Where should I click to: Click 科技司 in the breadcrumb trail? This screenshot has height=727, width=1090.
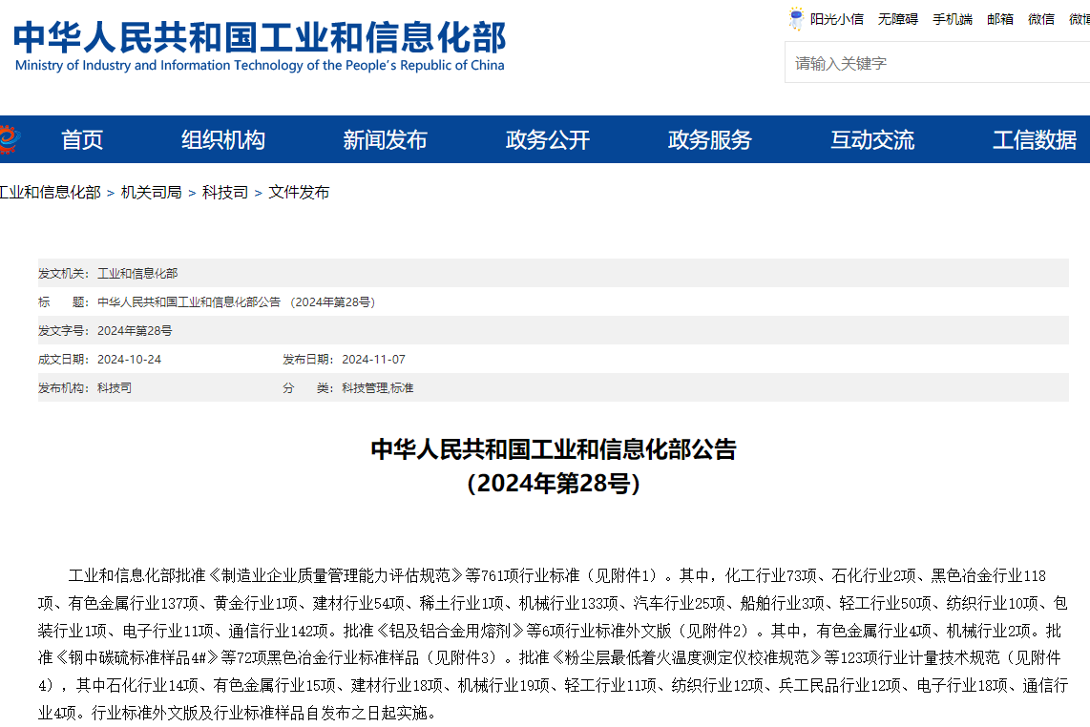tap(225, 193)
